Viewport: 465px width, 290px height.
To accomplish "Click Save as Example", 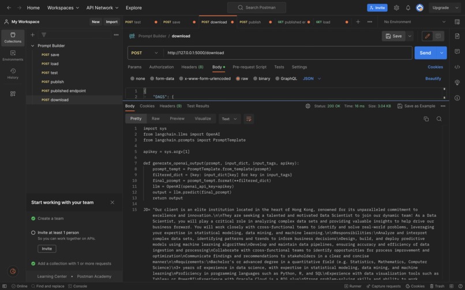I will [x=417, y=106].
